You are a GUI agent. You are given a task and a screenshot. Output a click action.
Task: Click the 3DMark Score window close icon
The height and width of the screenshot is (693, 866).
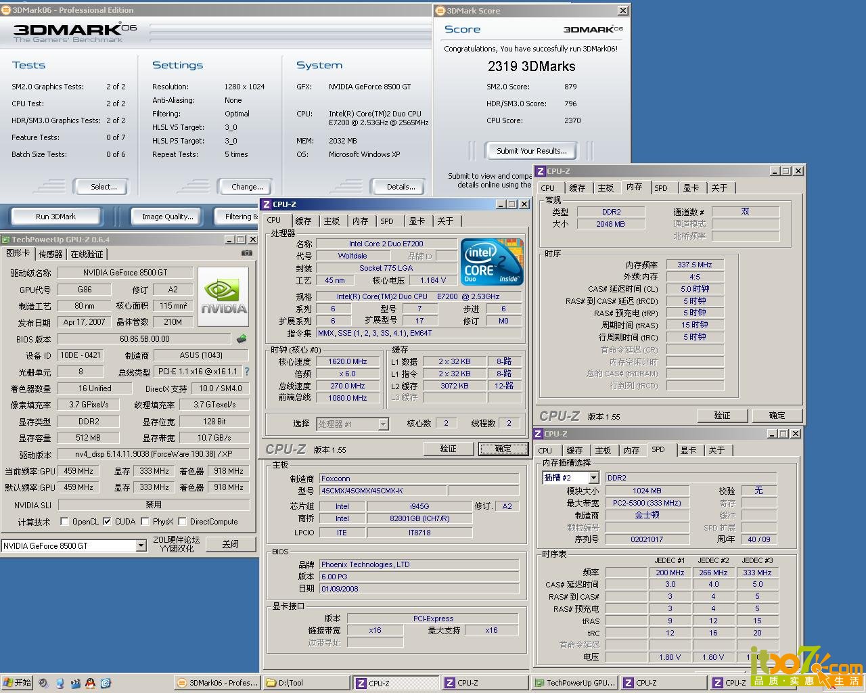[623, 10]
